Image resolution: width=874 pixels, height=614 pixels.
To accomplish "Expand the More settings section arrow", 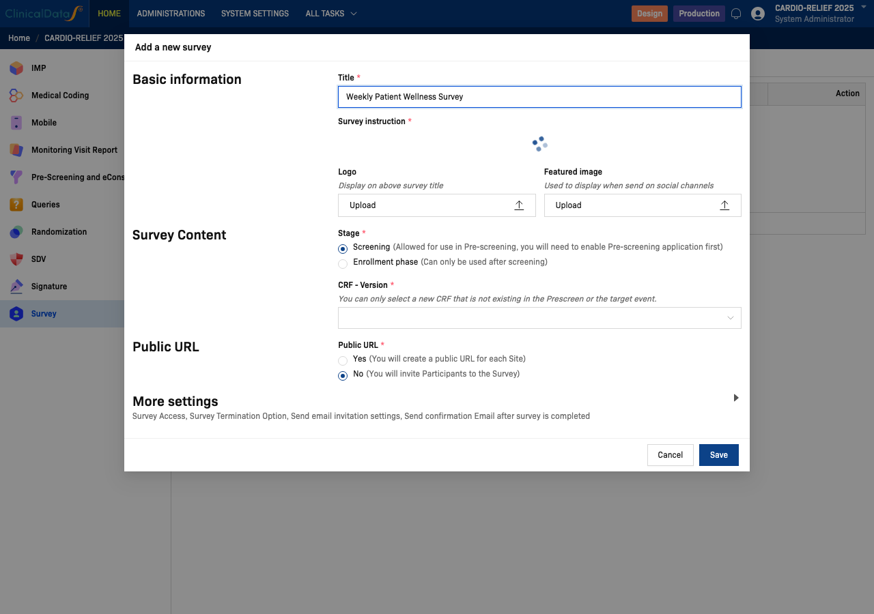I will (736, 398).
